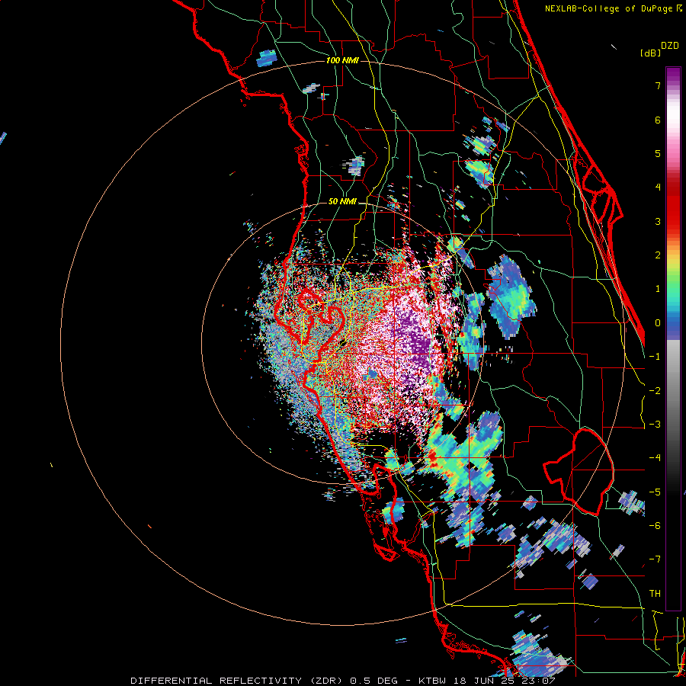The image size is (686, 686).
Task: Click the 100 NMI range ring label
Action: click(x=342, y=60)
